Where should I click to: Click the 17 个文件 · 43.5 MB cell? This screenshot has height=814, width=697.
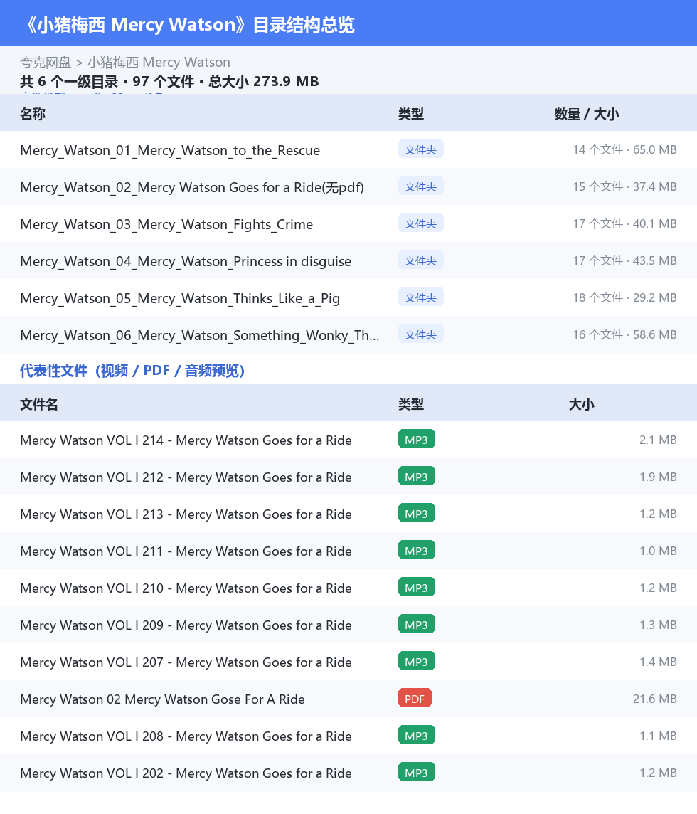click(625, 260)
